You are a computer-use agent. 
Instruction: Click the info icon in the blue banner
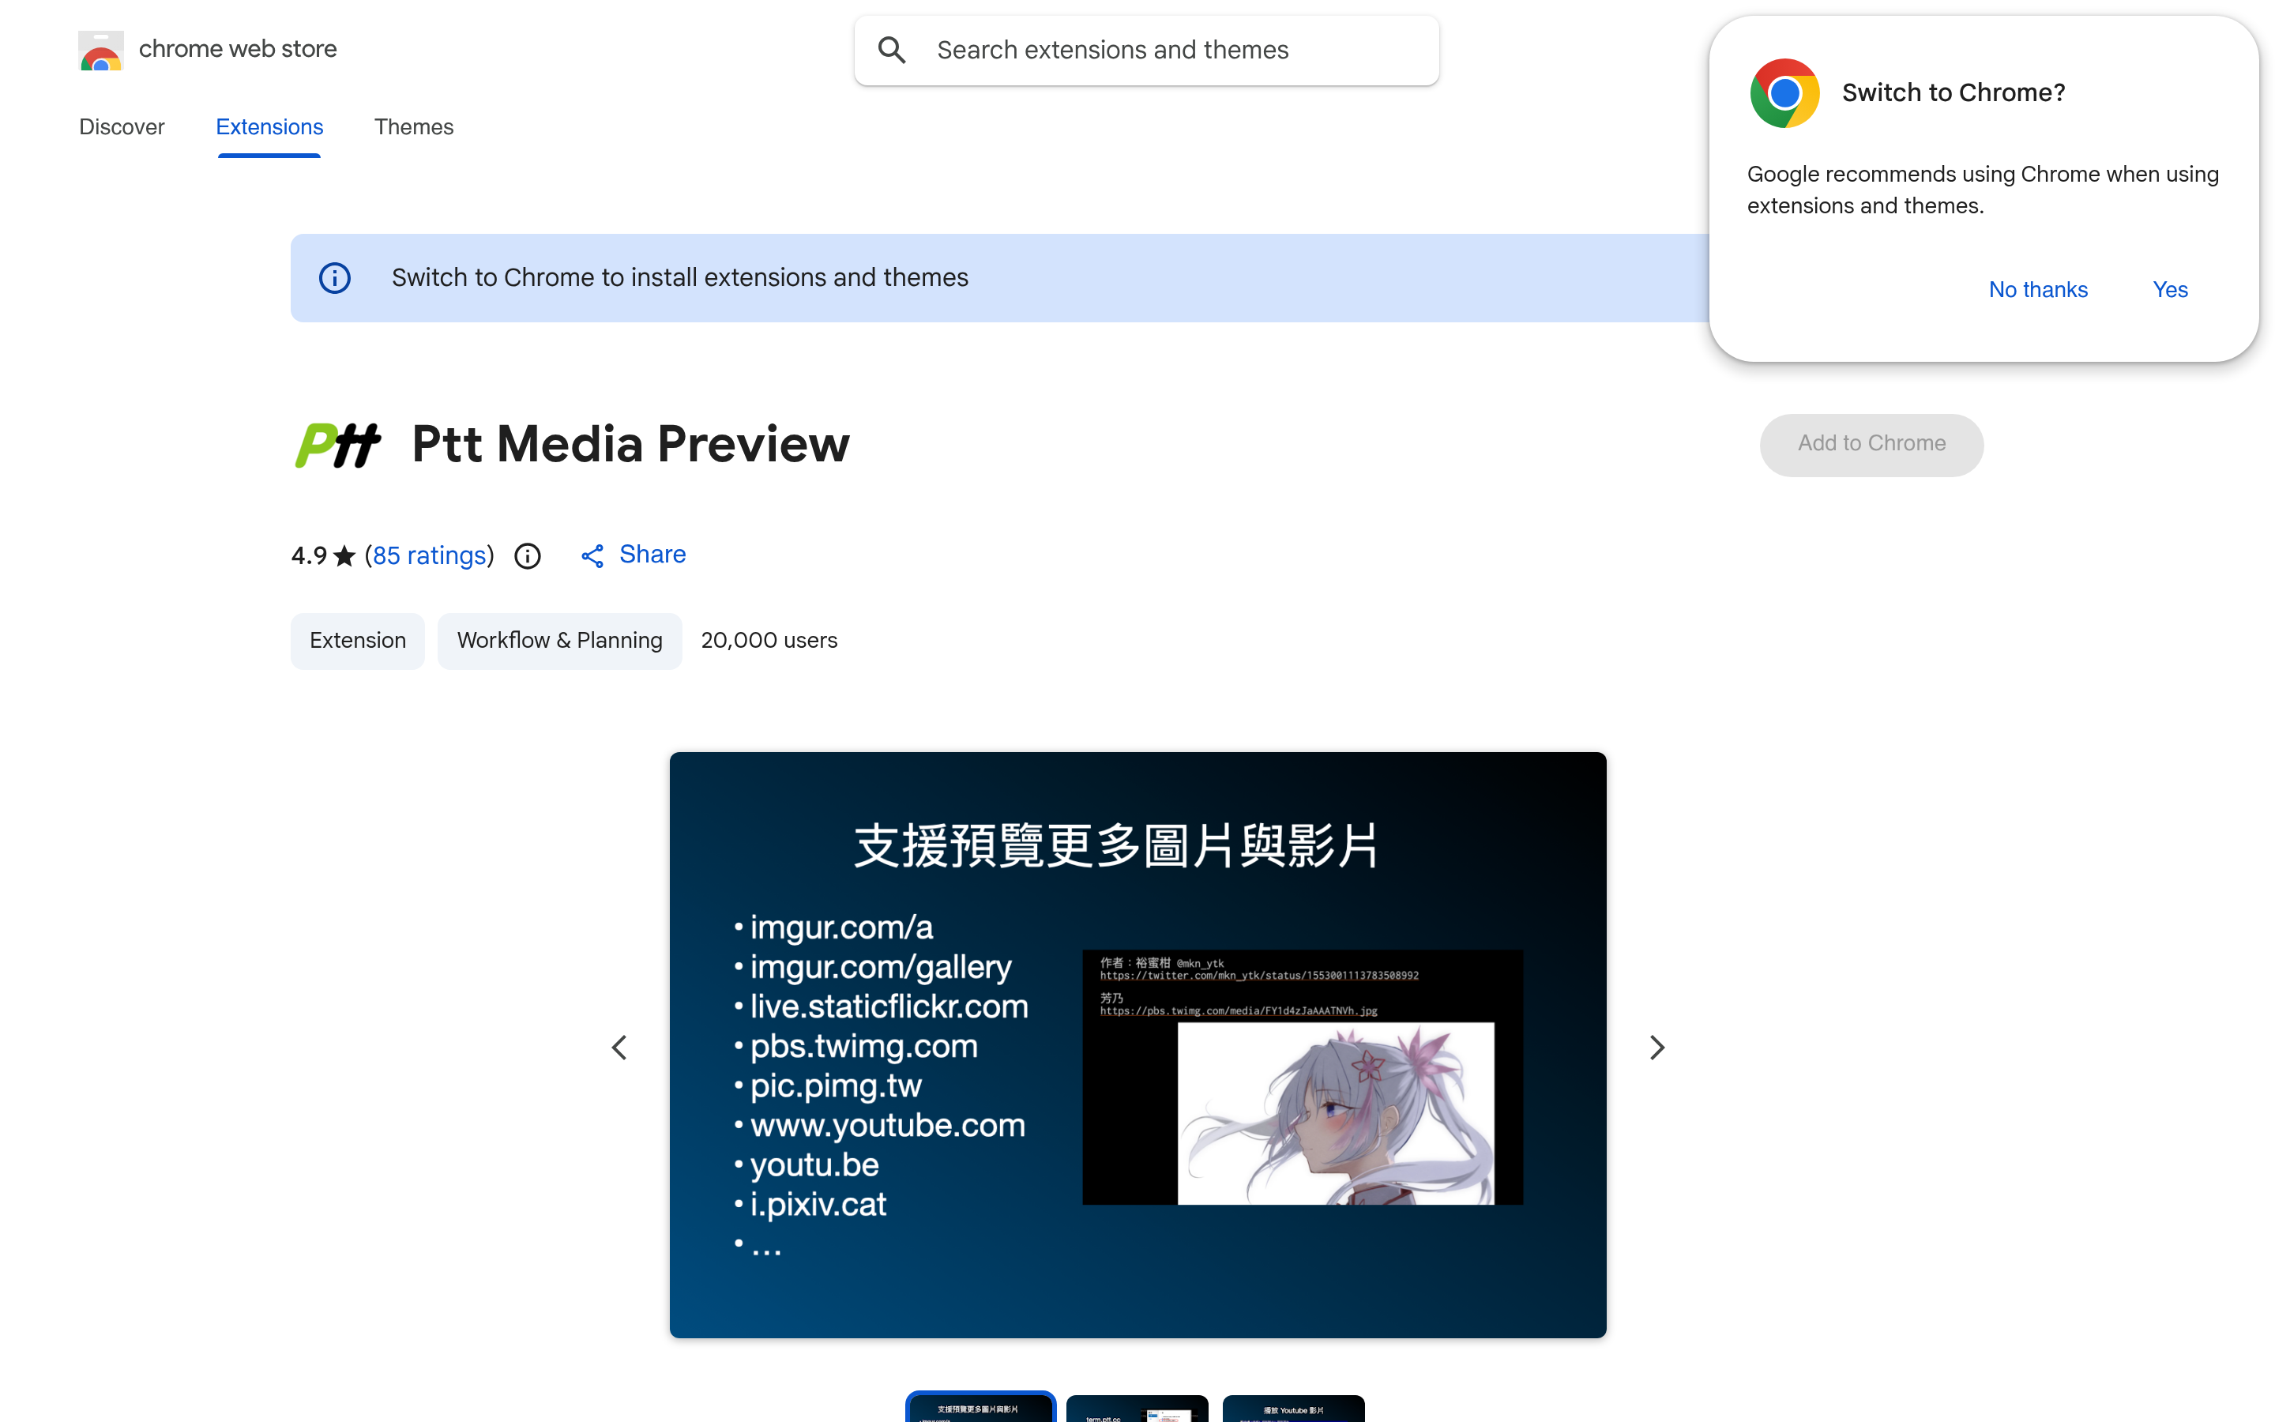pyautogui.click(x=335, y=278)
